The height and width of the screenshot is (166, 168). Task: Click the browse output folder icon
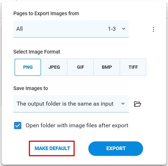137,104
